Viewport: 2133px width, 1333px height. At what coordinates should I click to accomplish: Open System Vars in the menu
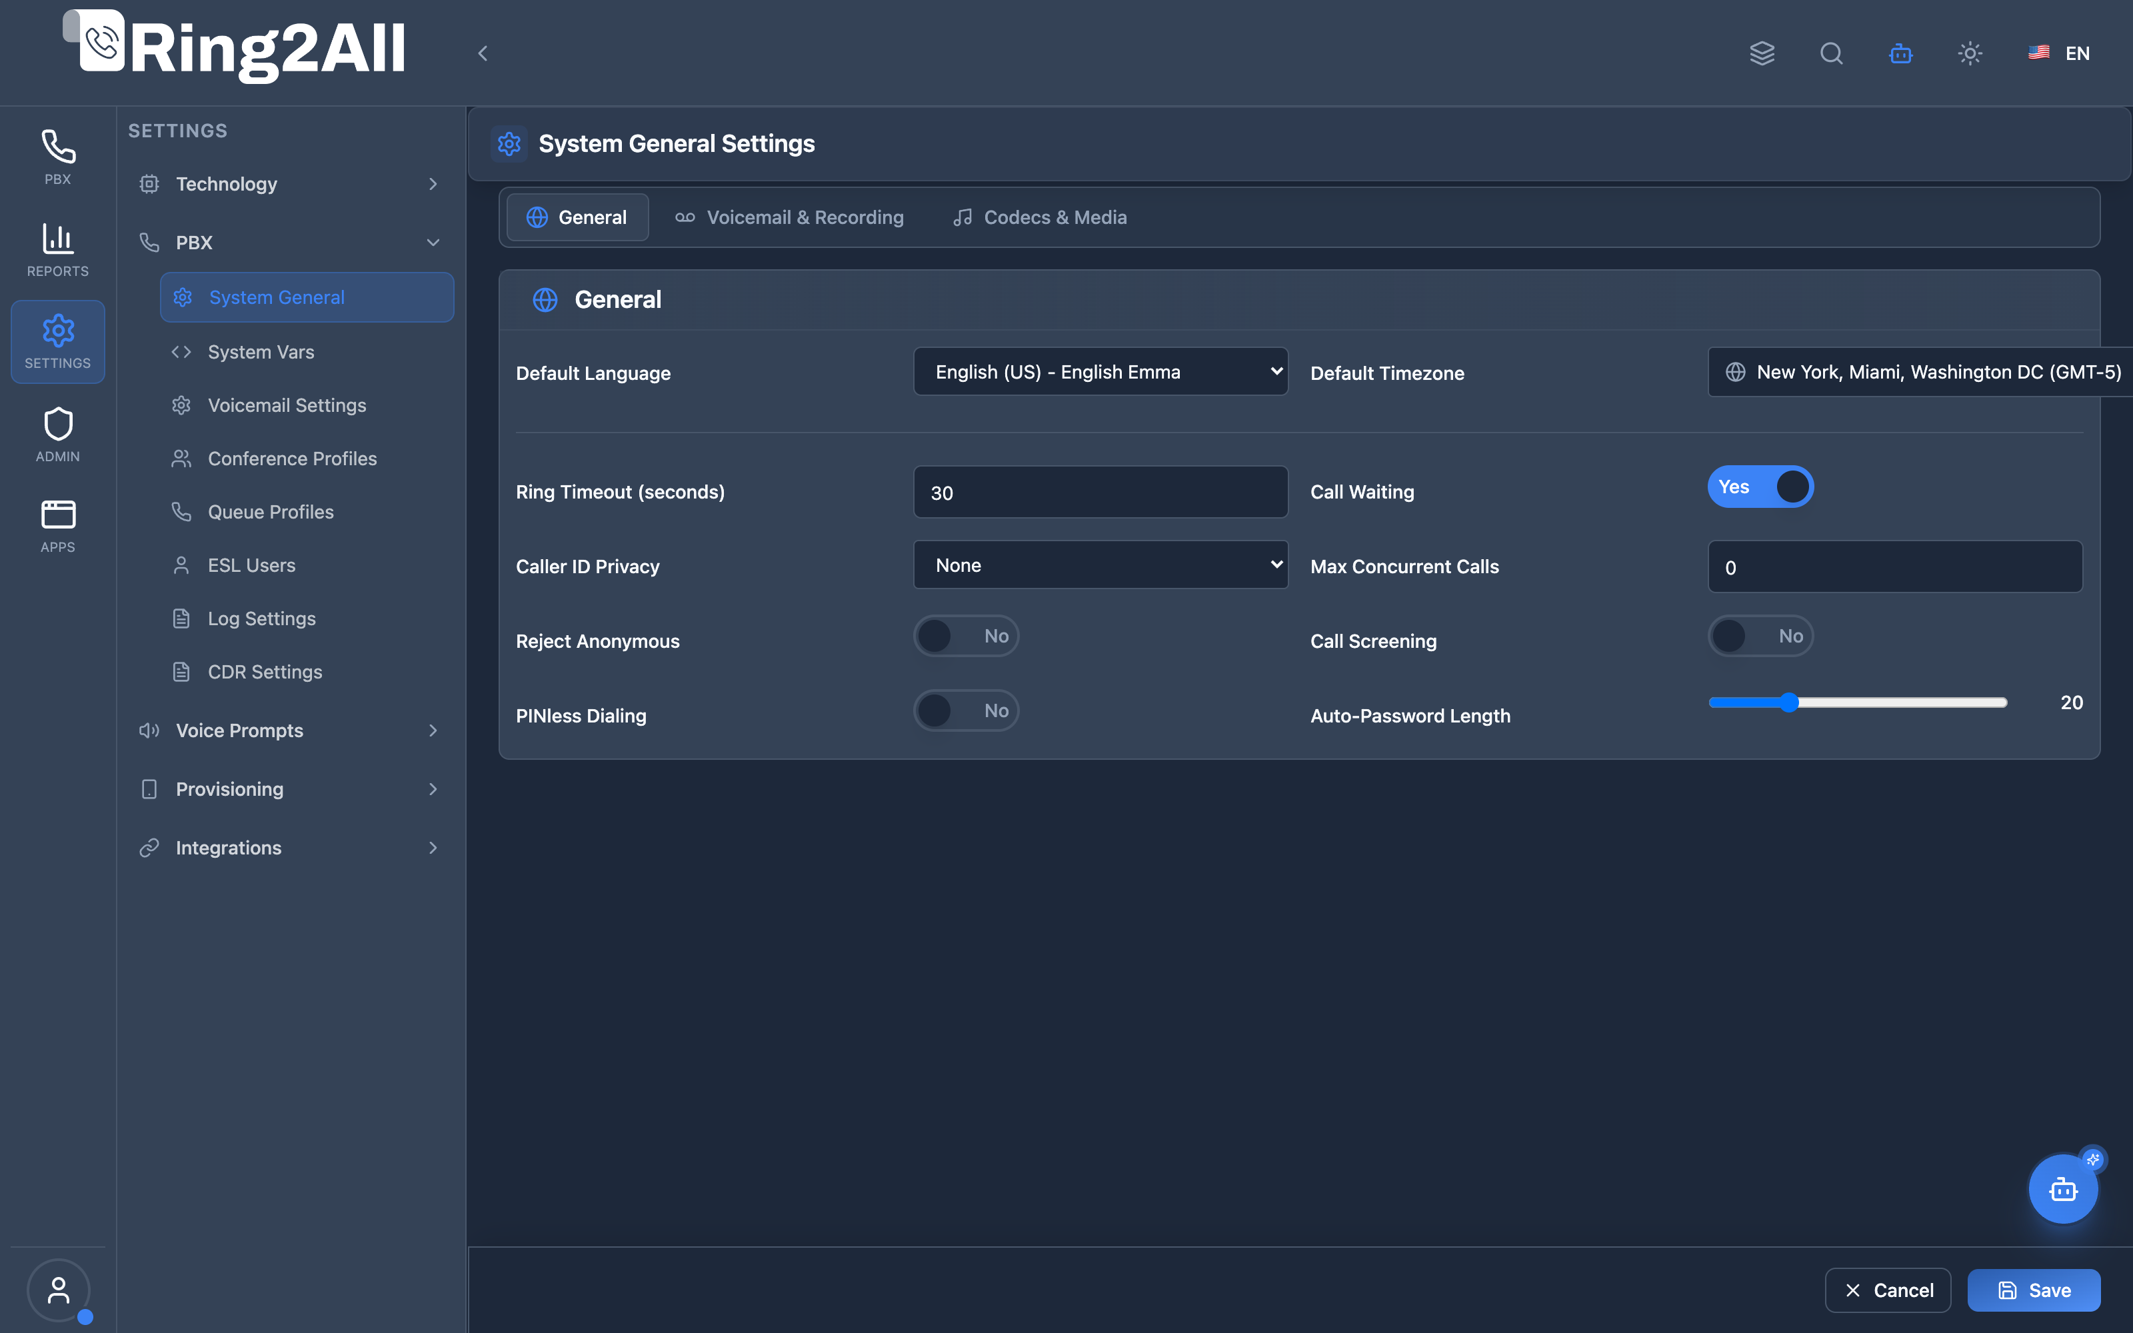point(307,352)
